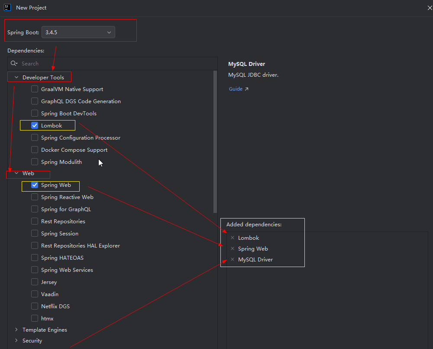Open the MySQL Driver Guide link

(x=236, y=89)
